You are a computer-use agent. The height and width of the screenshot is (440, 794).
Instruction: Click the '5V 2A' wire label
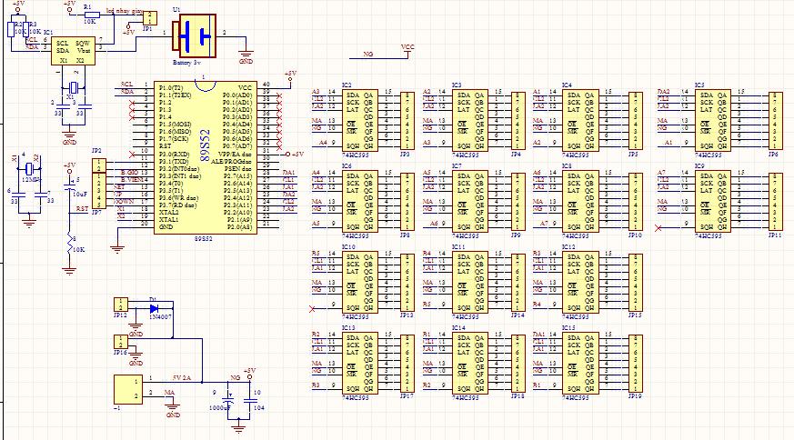[181, 377]
